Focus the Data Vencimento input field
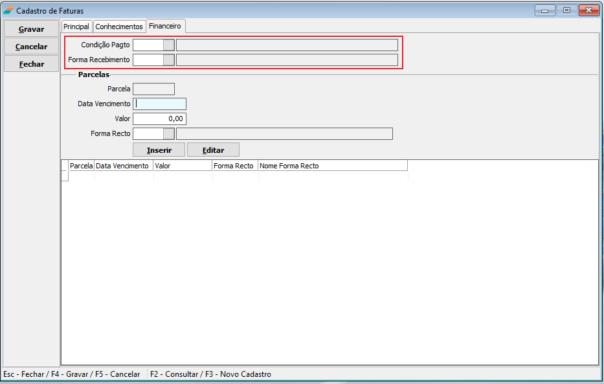Viewport: 604px width, 384px height. (x=159, y=104)
